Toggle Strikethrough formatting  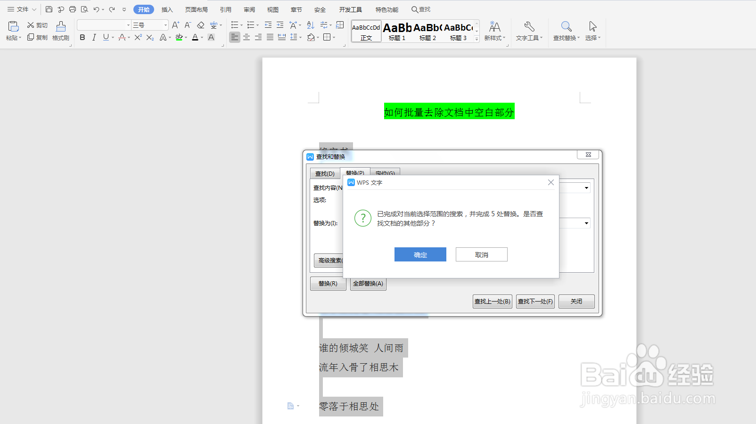tap(122, 37)
